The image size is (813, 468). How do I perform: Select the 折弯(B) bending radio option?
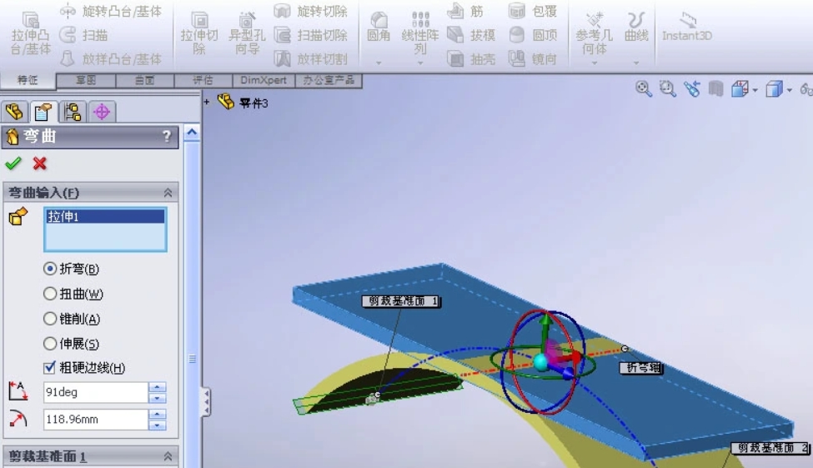(50, 269)
